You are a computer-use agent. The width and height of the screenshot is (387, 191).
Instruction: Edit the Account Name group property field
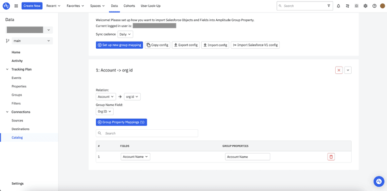point(248,157)
